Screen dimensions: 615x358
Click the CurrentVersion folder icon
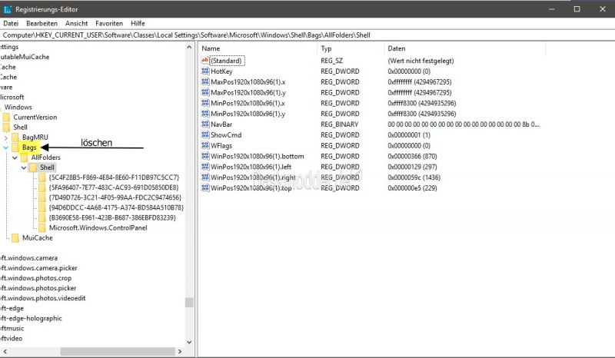(6, 118)
